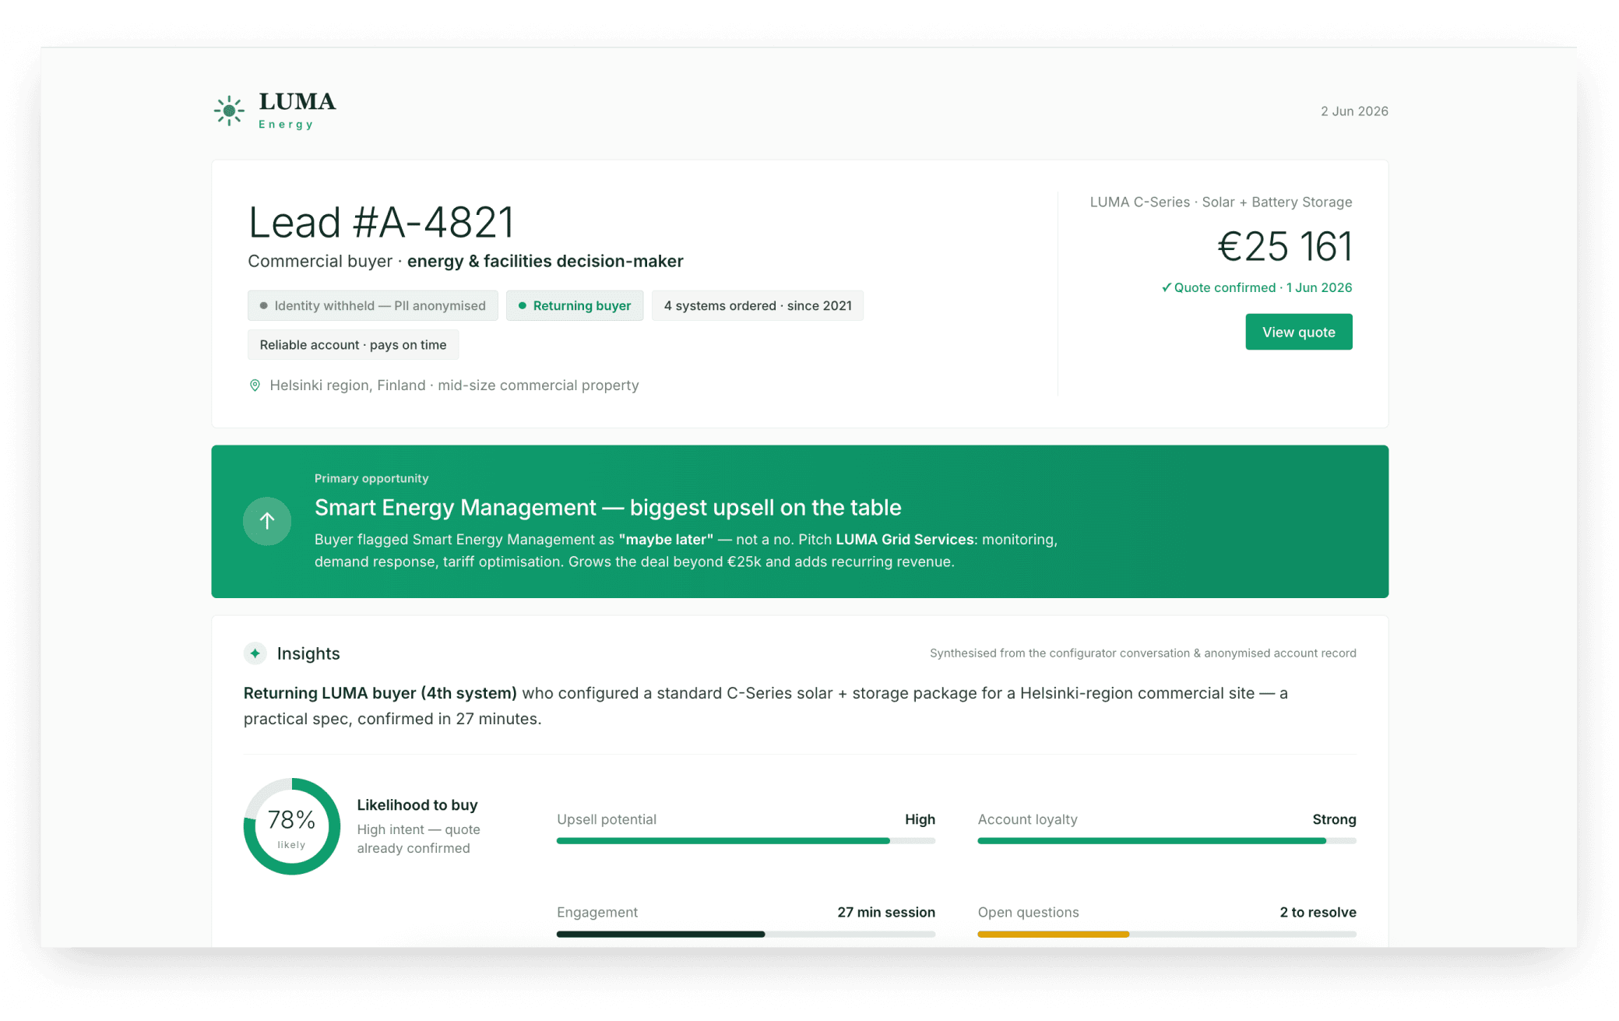Click the energy & facilities decision-maker subtitle
1619x1021 pixels.
pyautogui.click(x=545, y=261)
